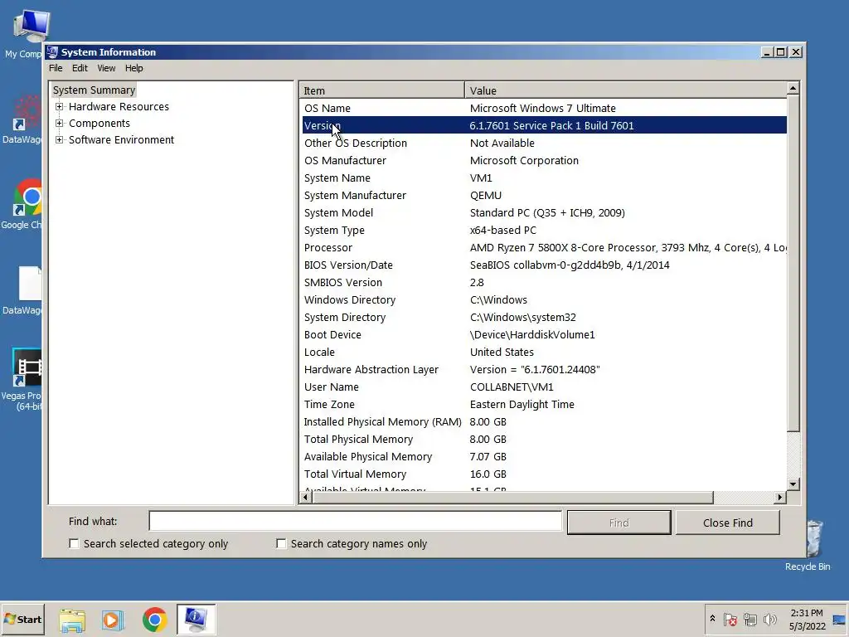Click the vertical scrollbar down arrow

(x=793, y=484)
